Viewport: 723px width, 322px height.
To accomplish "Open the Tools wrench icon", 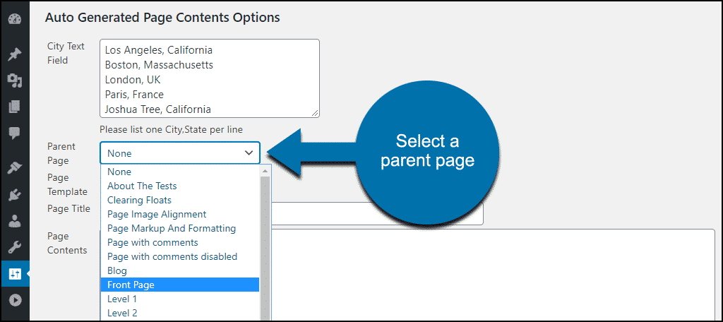I will [15, 247].
